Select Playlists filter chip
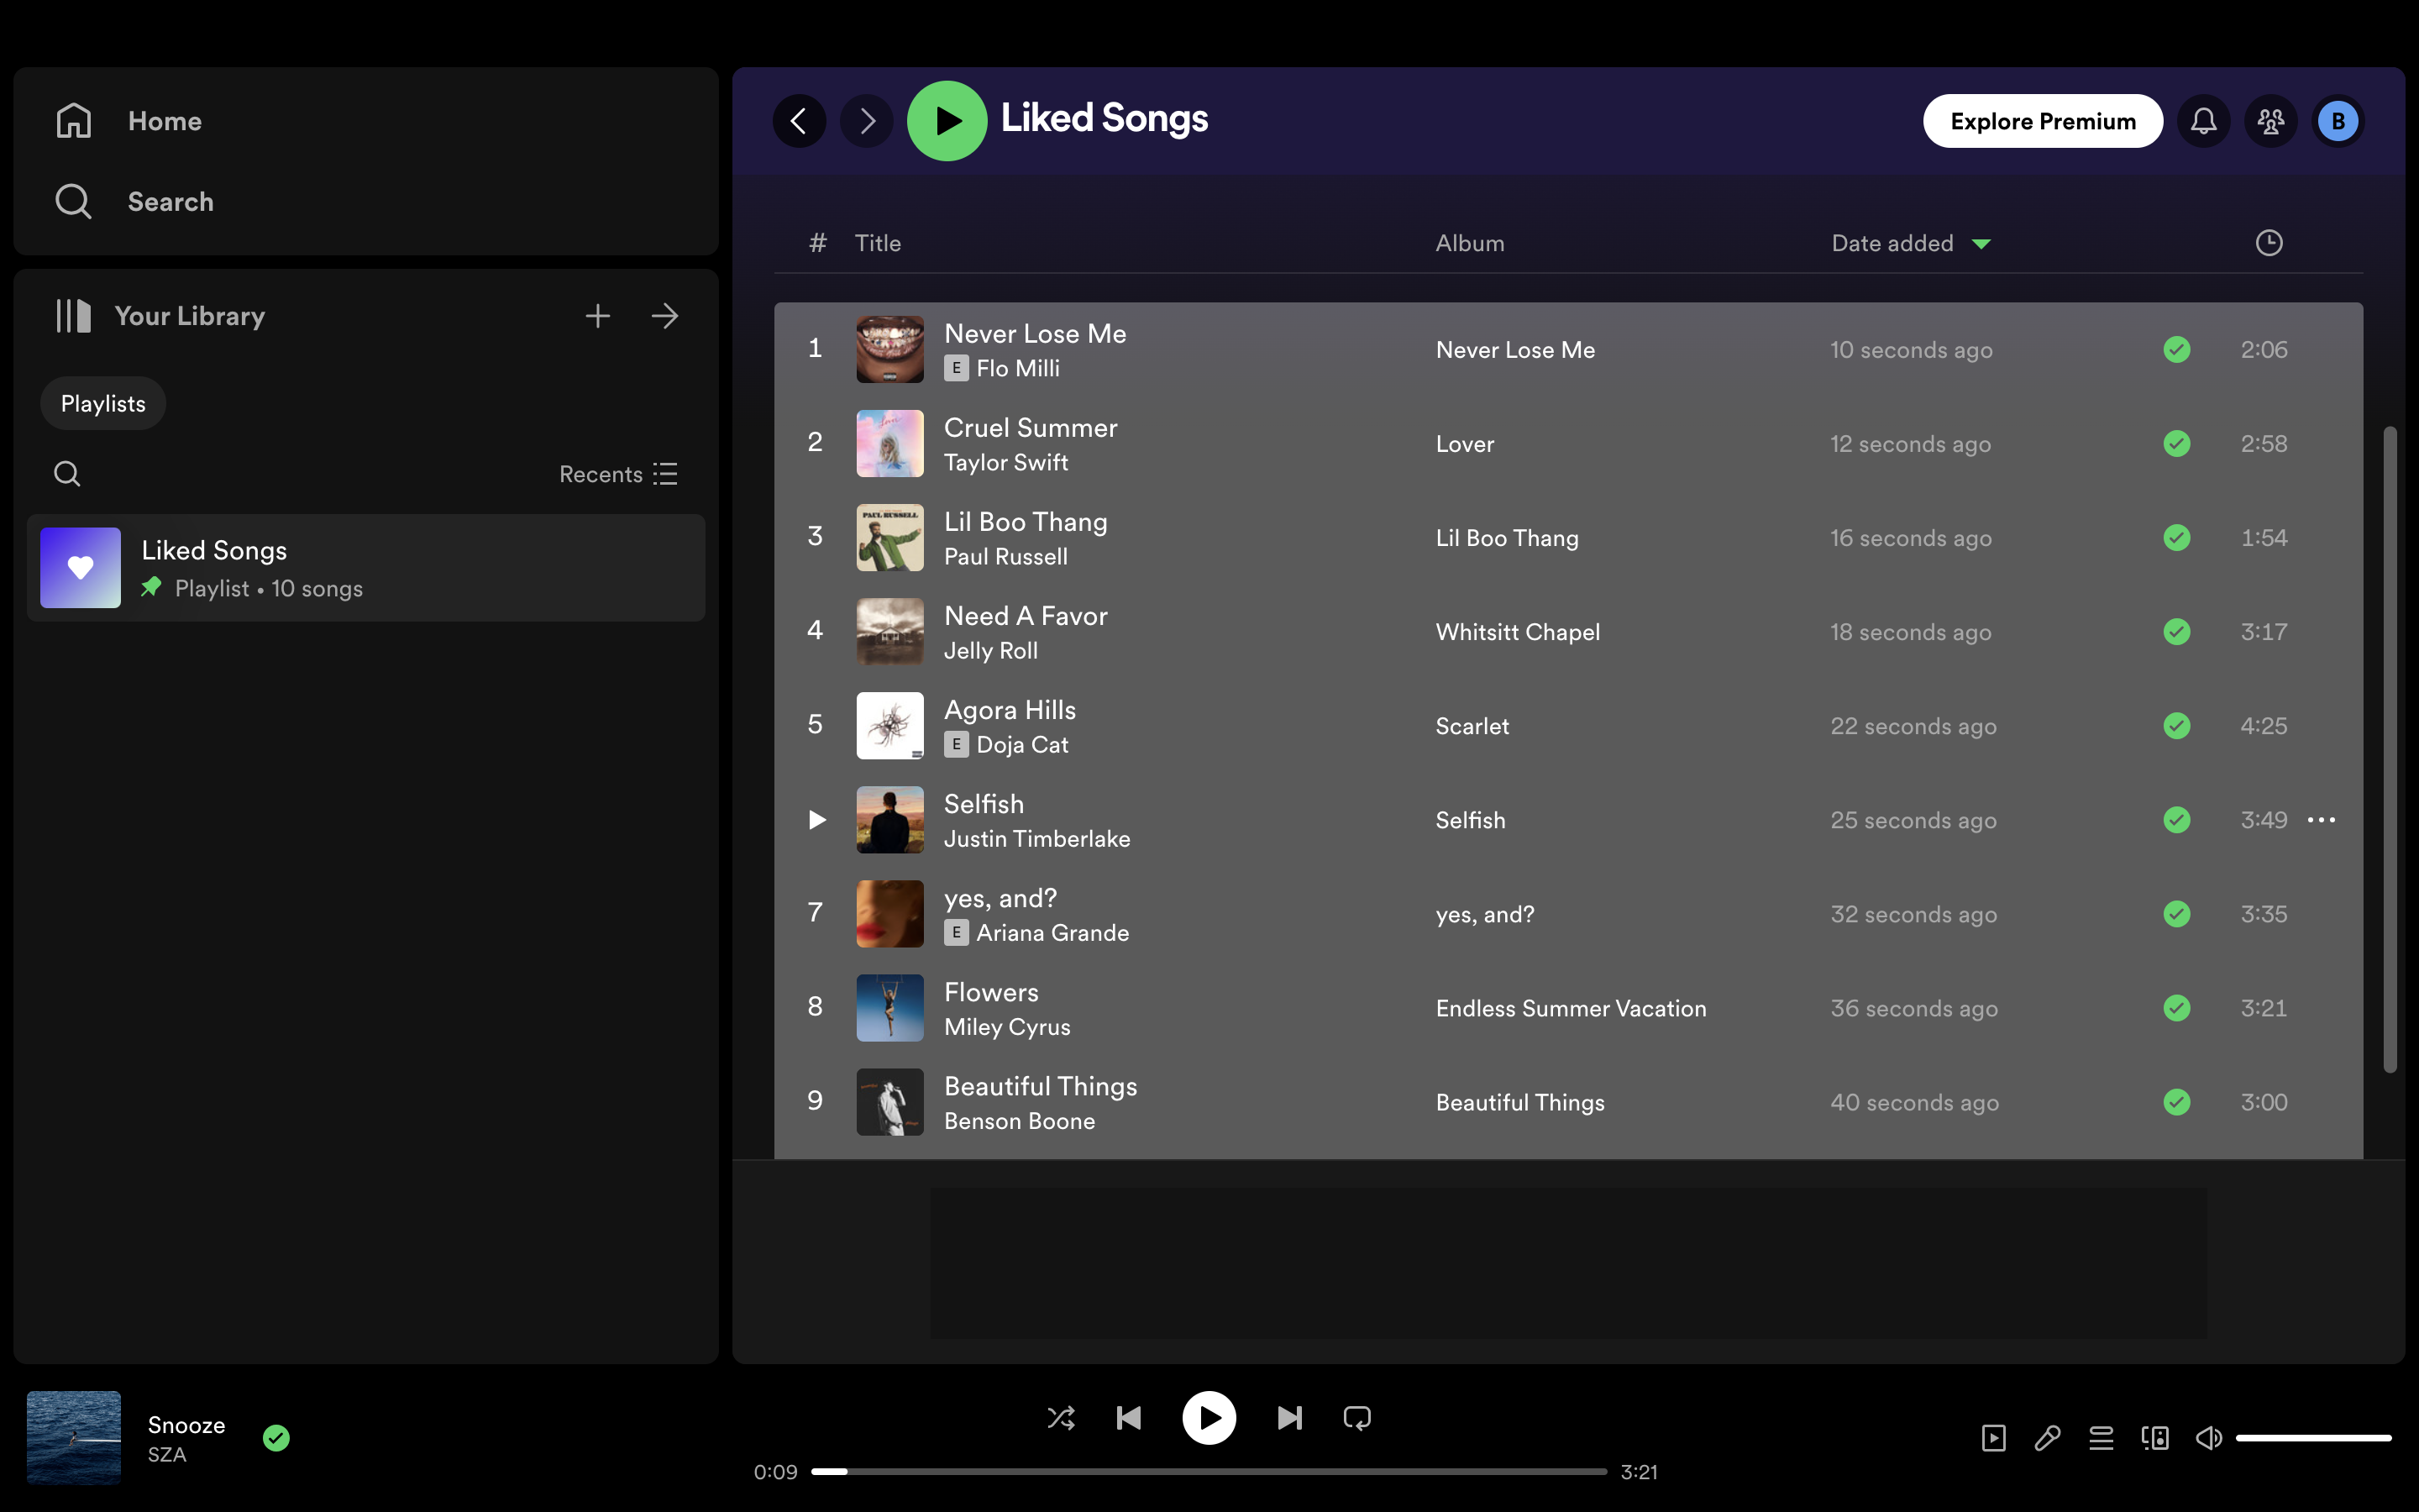This screenshot has height=1512, width=2419. [x=103, y=403]
